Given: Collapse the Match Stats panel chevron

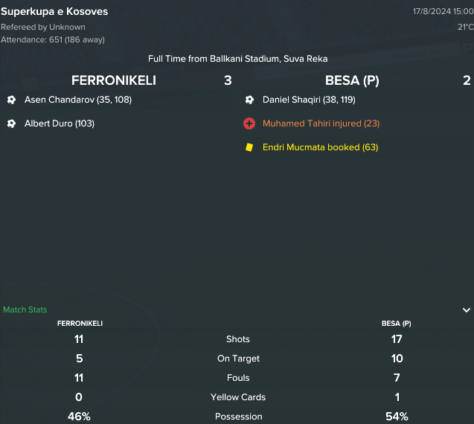Looking at the screenshot, I should [467, 309].
